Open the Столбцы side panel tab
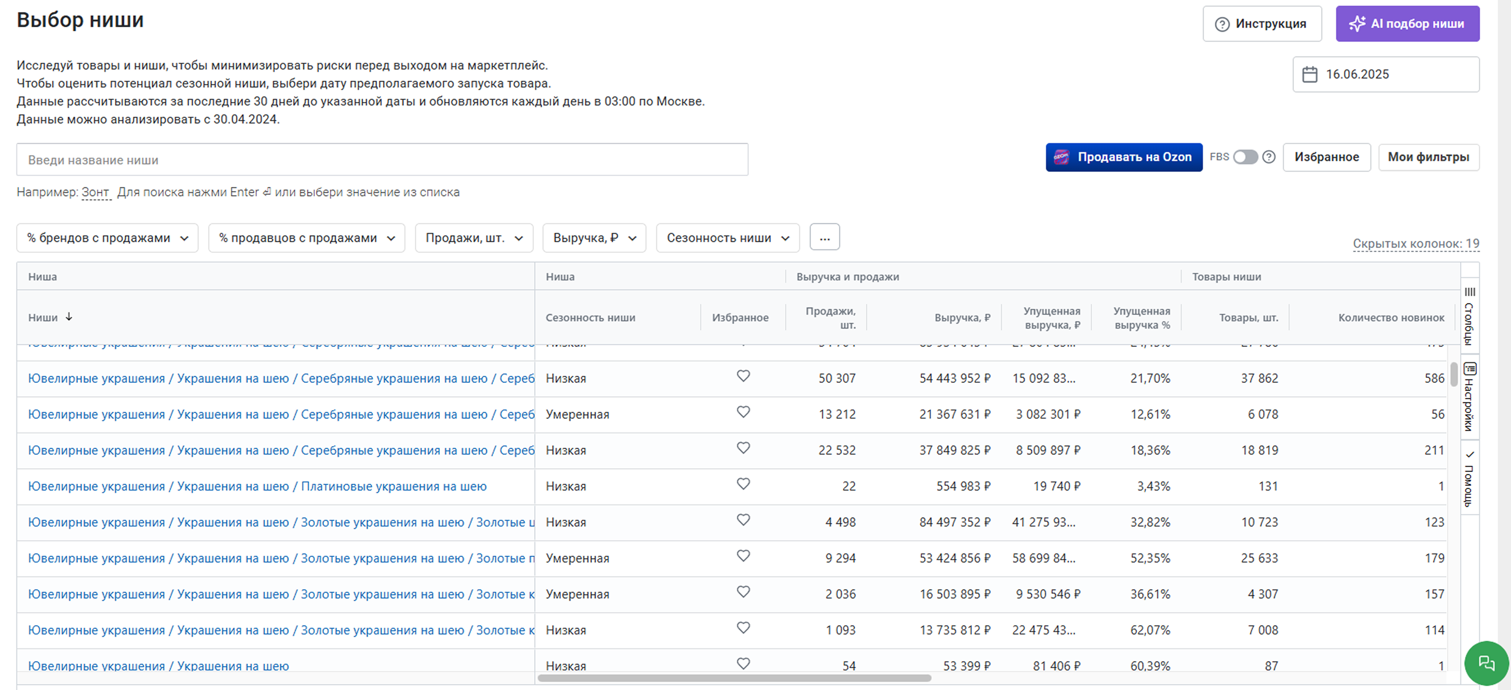 click(1469, 316)
